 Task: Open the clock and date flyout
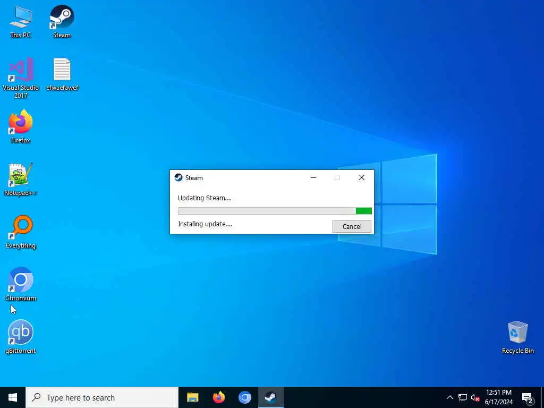coord(498,397)
